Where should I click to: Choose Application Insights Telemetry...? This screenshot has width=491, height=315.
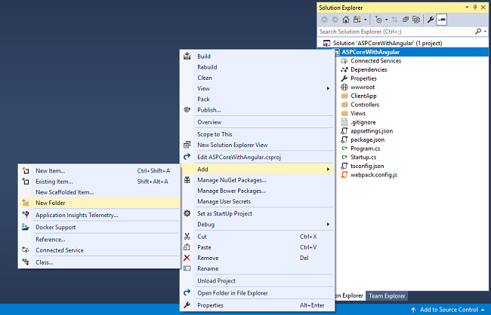(99, 215)
